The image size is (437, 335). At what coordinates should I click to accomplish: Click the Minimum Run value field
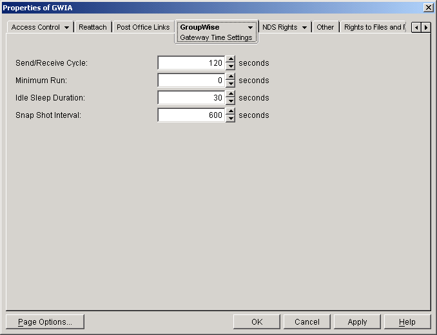pos(191,80)
